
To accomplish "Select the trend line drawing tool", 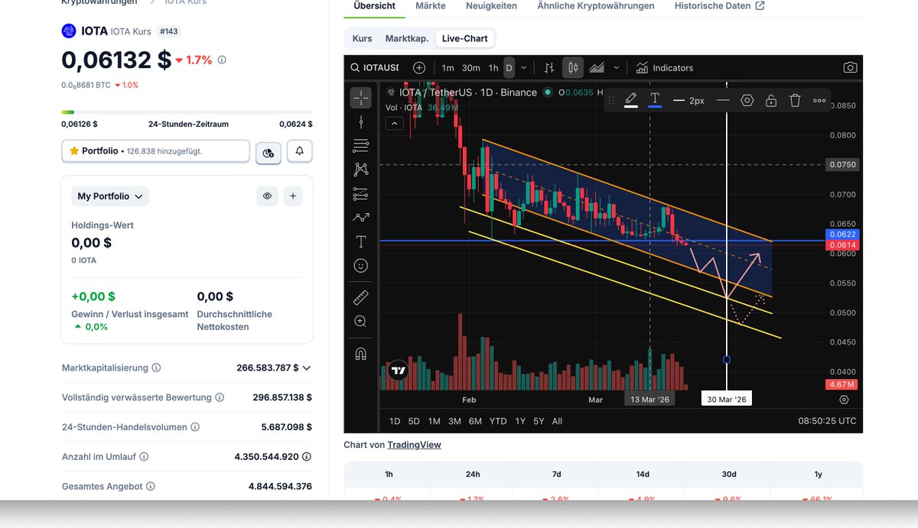I will click(361, 121).
